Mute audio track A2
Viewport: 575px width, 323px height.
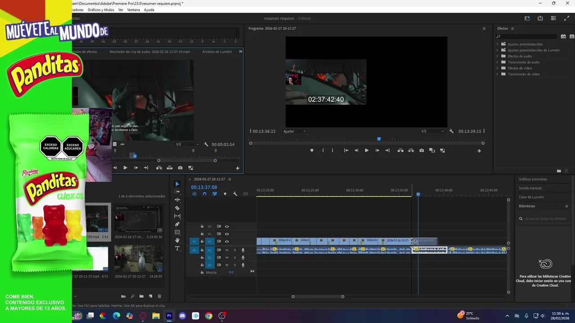point(227,258)
